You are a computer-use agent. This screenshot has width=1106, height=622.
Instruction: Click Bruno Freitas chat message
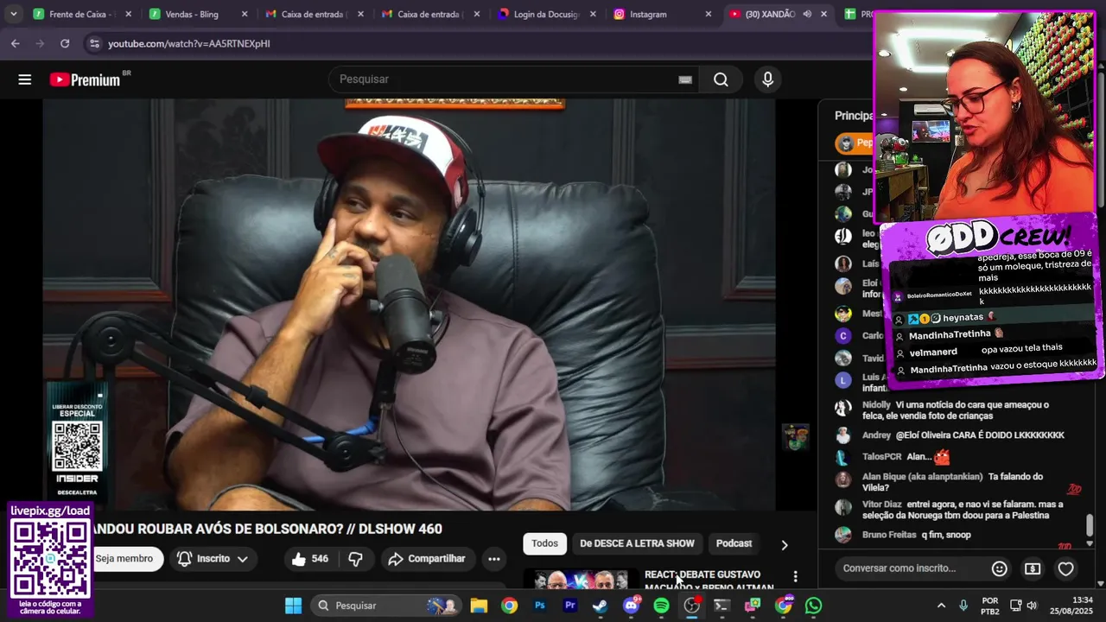(x=953, y=535)
